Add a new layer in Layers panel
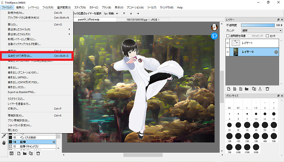Screen dimensions: 284x162 point(229,89)
